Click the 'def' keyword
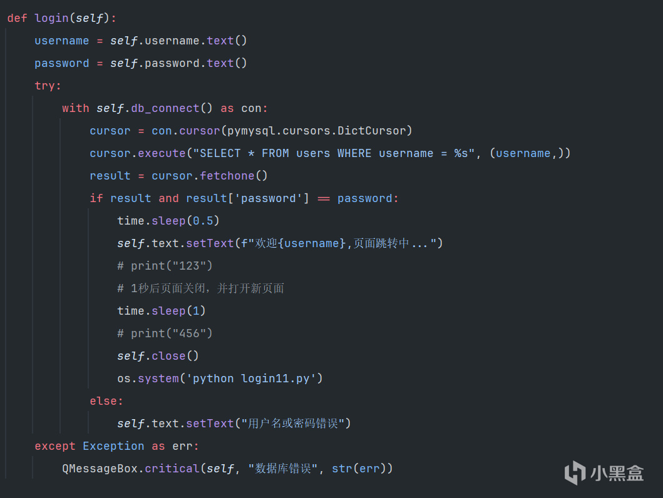 [17, 18]
